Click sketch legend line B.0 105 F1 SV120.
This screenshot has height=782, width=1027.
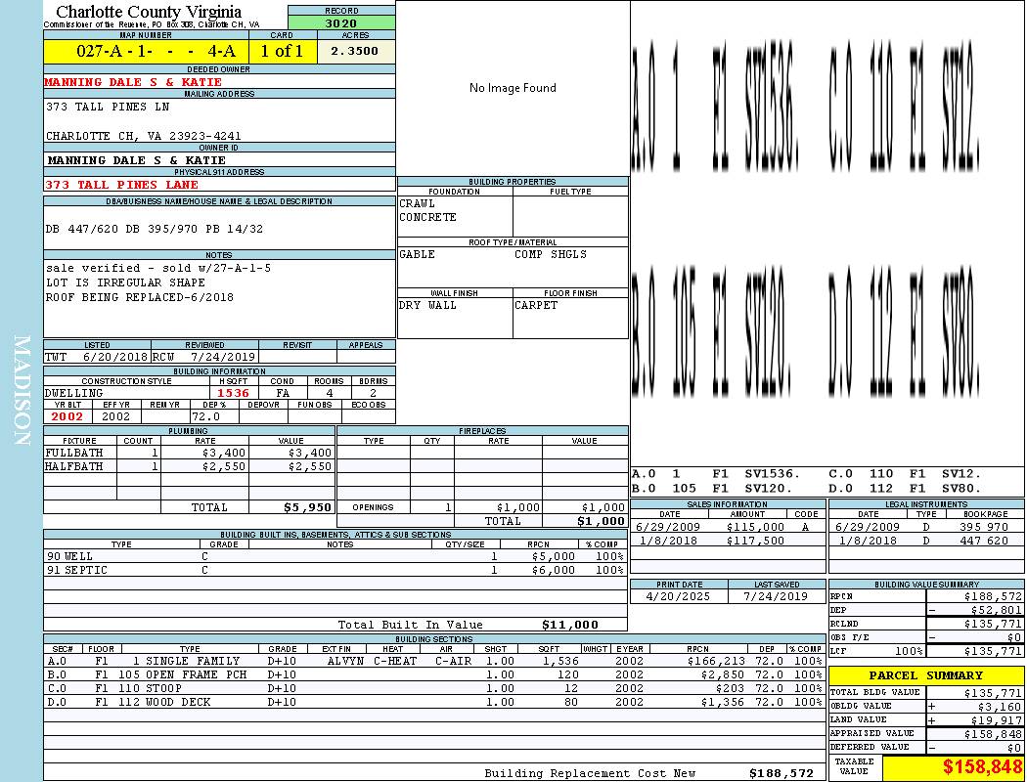pyautogui.click(x=712, y=488)
